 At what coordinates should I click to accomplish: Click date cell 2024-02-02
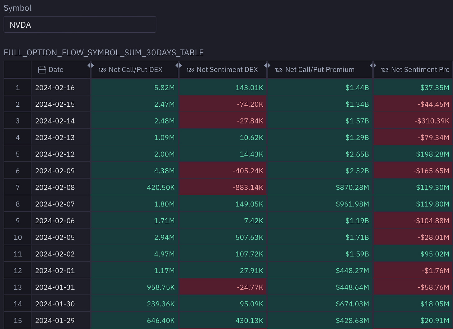(x=61, y=254)
